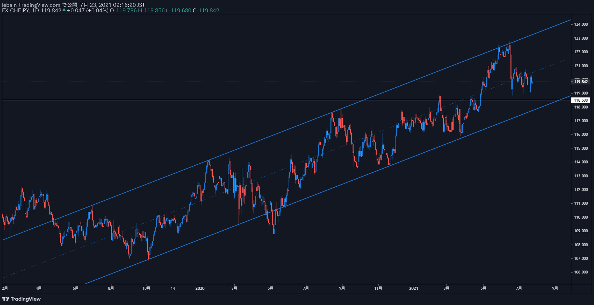
Task: Click the 107.000 price axis label
Action: (581, 259)
